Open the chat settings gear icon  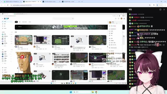point(160,9)
